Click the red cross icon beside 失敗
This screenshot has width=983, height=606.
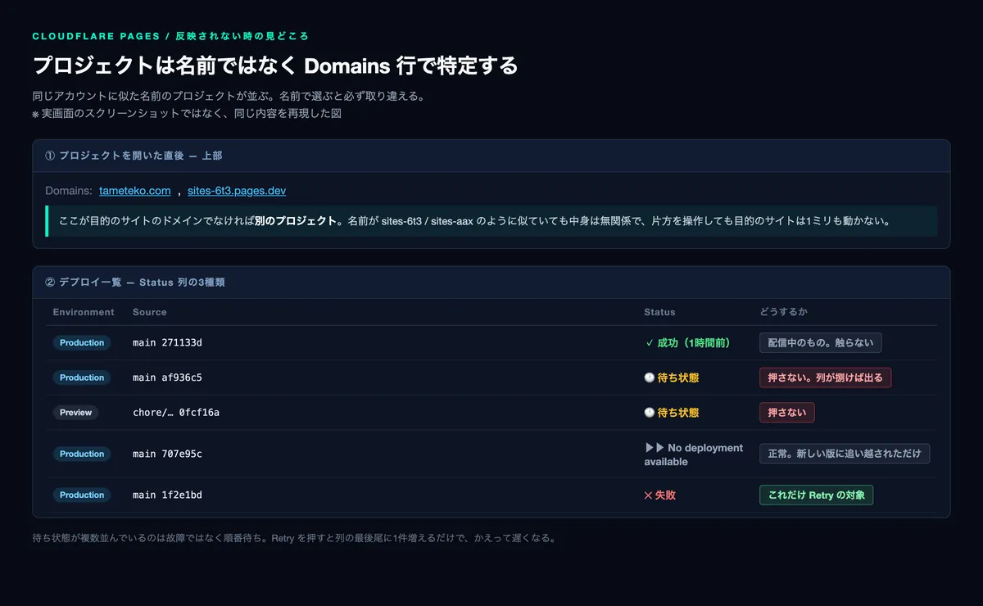(x=649, y=495)
